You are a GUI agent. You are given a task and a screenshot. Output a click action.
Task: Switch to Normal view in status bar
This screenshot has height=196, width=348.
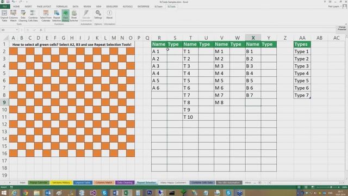299,187
